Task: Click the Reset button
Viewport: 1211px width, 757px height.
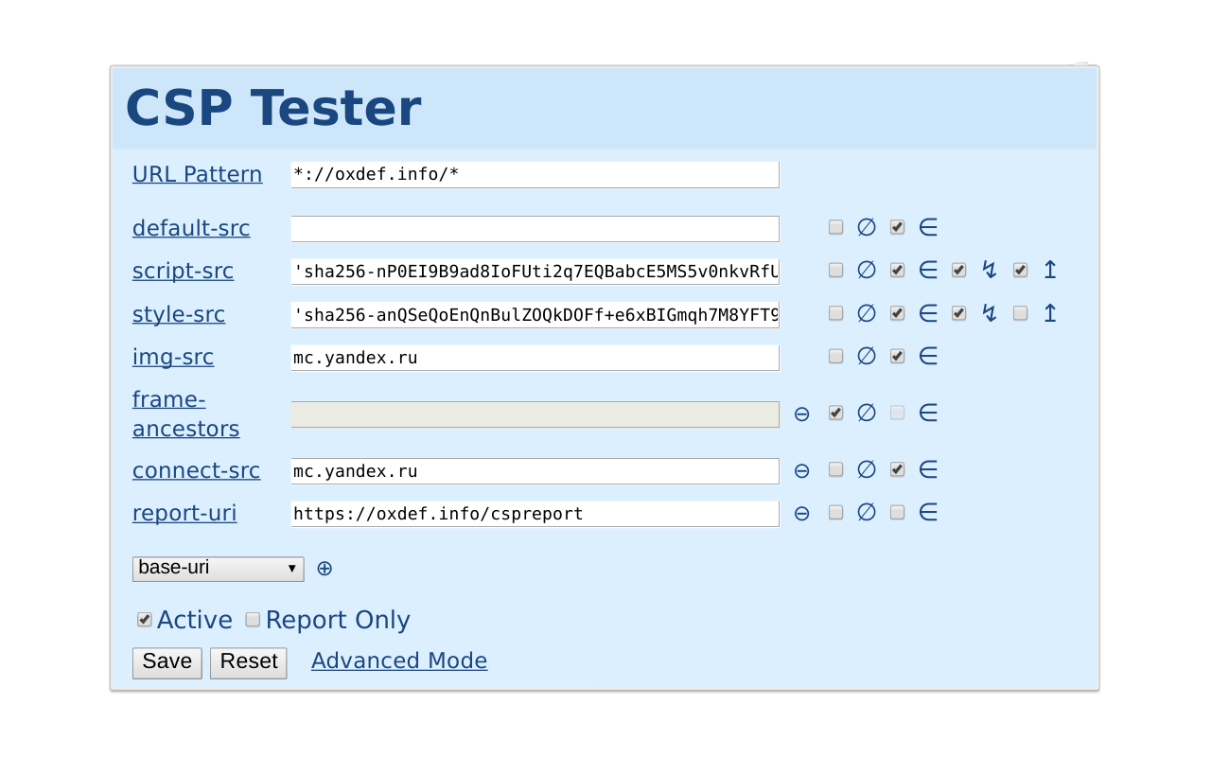Action: (249, 662)
